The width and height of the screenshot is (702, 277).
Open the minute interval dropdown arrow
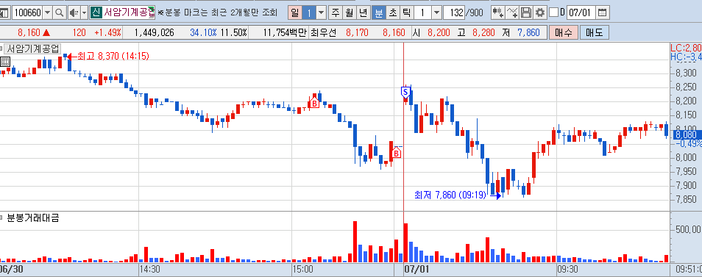coord(437,12)
